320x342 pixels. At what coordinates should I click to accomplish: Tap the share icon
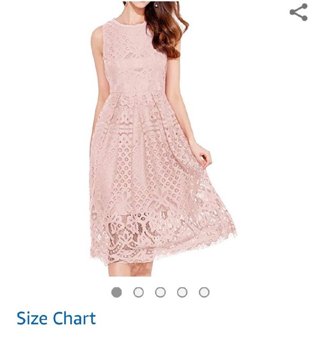298,12
